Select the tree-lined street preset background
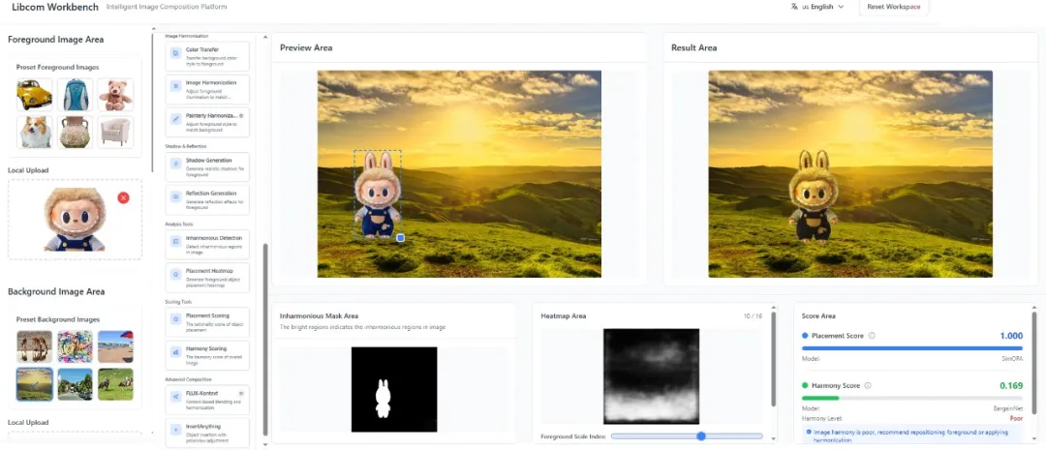The height and width of the screenshot is (450, 1046). (75, 384)
